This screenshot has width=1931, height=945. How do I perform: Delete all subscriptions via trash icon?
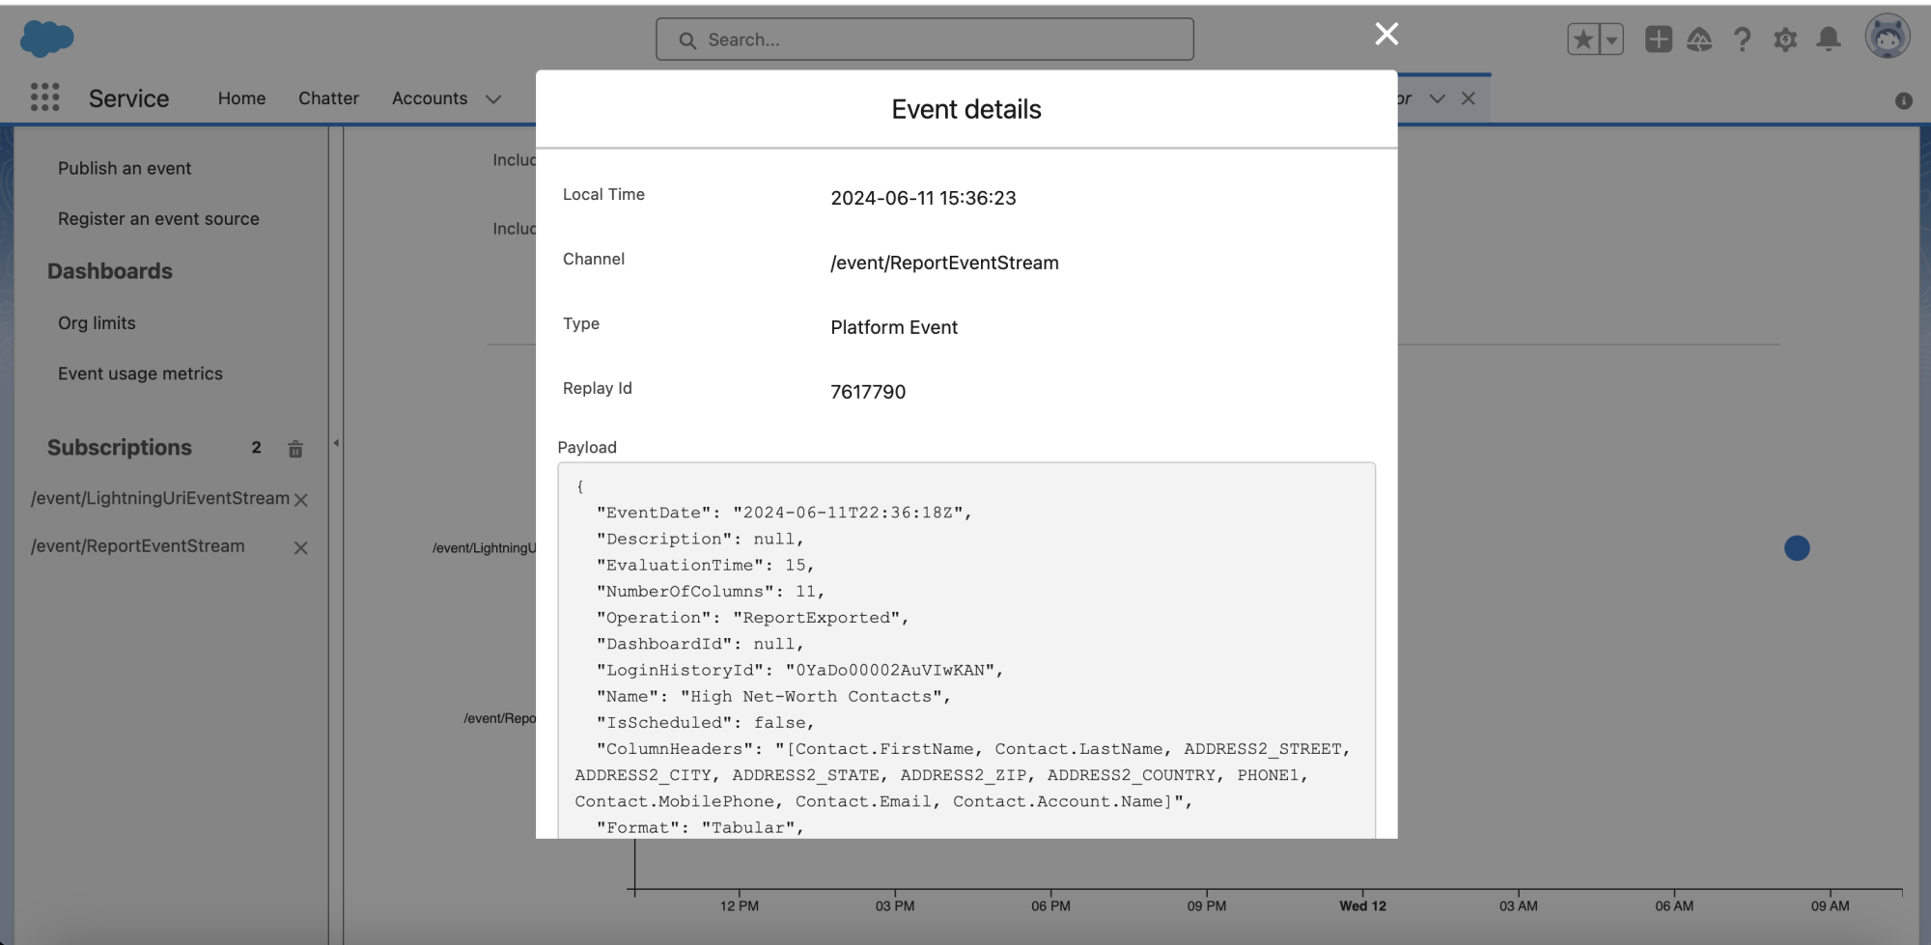[x=295, y=449]
